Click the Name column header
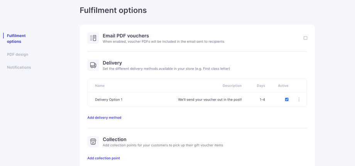The width and height of the screenshot is (355, 166). (100, 86)
